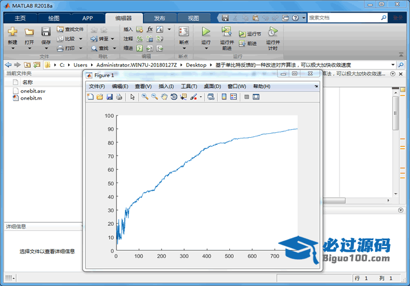Click the Save (保存) disk icon
Image resolution: width=410 pixels, height=286 pixels.
click(46, 31)
